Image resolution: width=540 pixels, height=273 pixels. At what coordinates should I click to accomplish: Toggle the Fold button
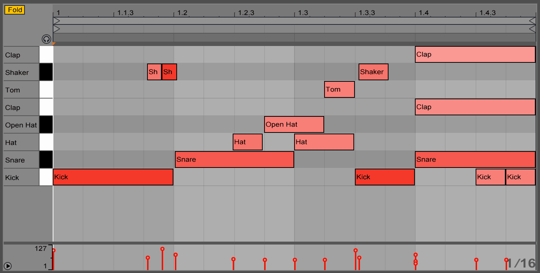15,10
